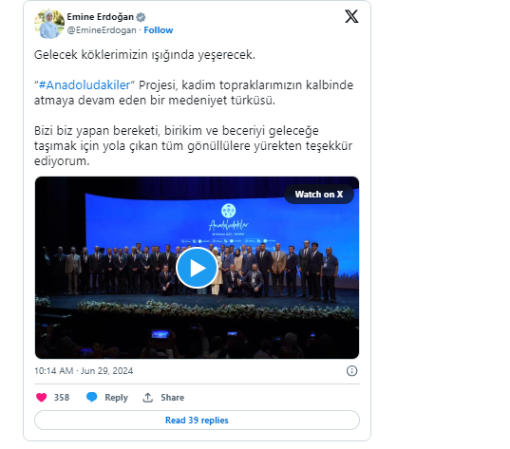Image resolution: width=510 pixels, height=449 pixels.
Task: Open Read 39 replies
Action: [197, 421]
